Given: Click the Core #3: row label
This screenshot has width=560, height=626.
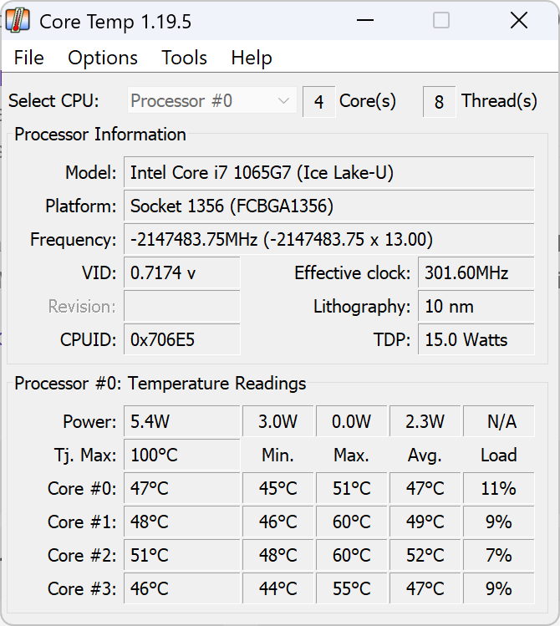Looking at the screenshot, I should tap(82, 589).
